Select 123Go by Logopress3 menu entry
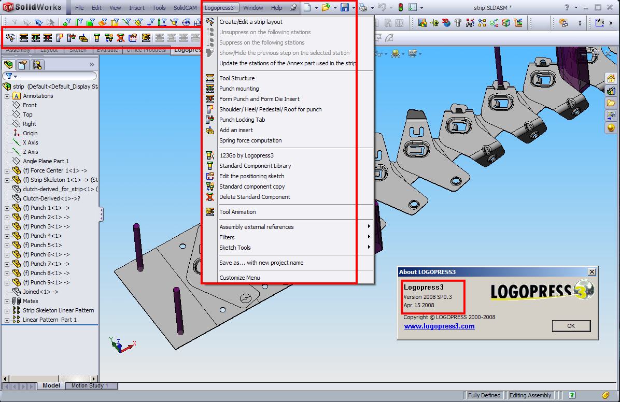Screen dimensions: 620x402 click(x=288, y=155)
